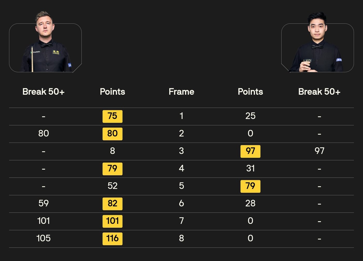Click the right Break 50+ column header
Screen dimensions: 363x261
[319, 92]
